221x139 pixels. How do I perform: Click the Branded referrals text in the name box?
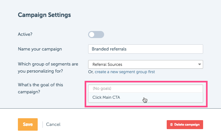(109, 49)
